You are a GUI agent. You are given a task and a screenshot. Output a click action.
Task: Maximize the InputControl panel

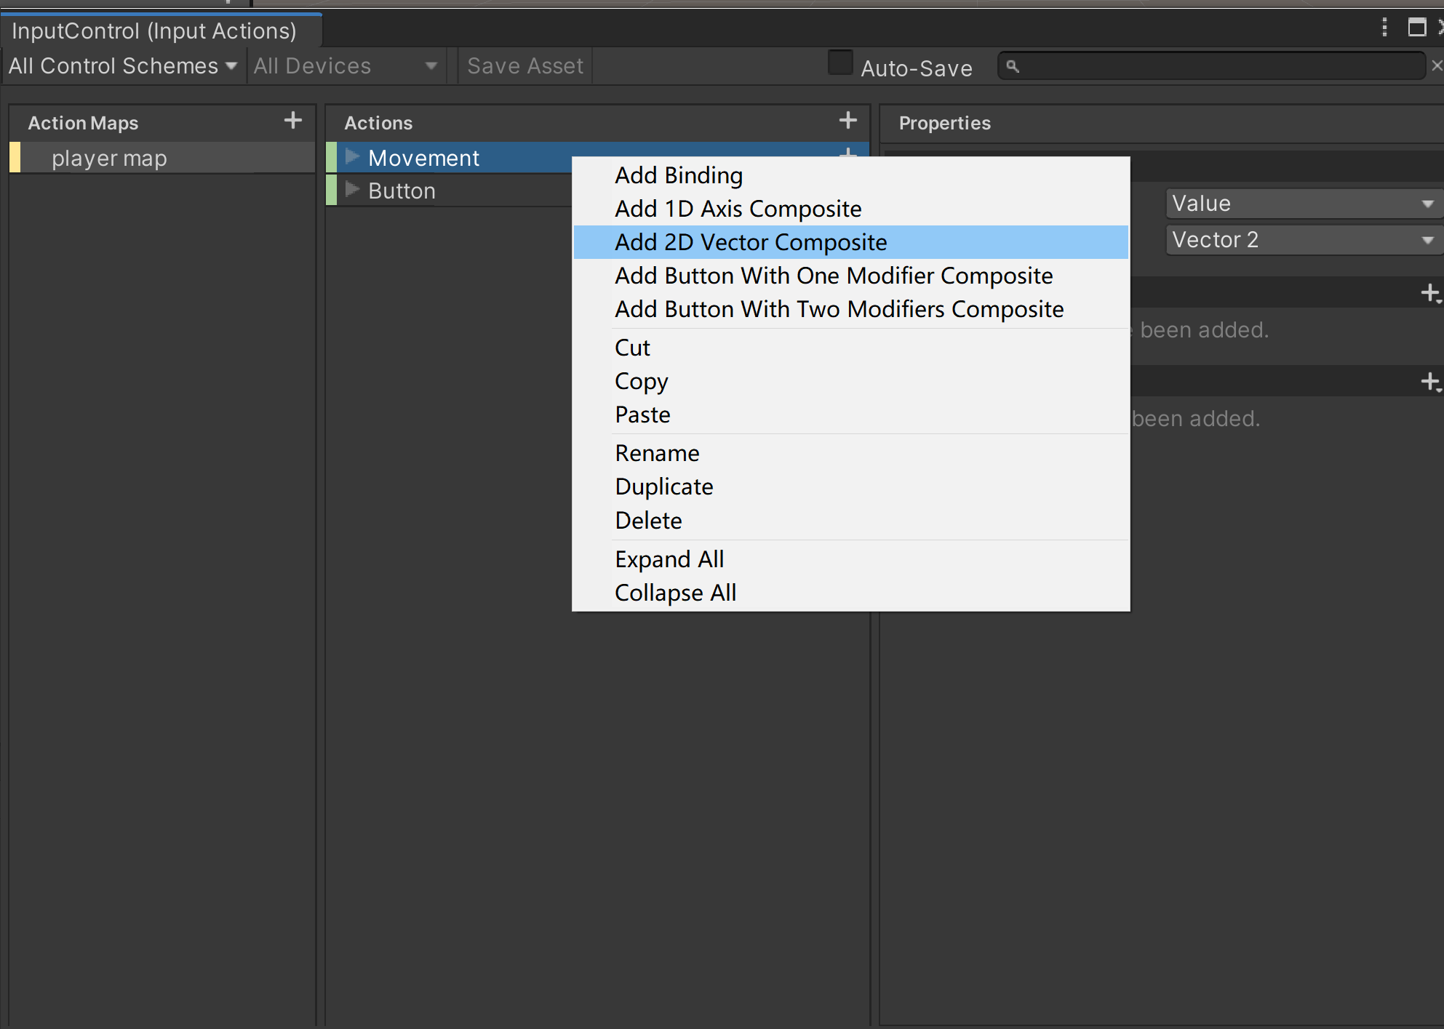pos(1416,28)
